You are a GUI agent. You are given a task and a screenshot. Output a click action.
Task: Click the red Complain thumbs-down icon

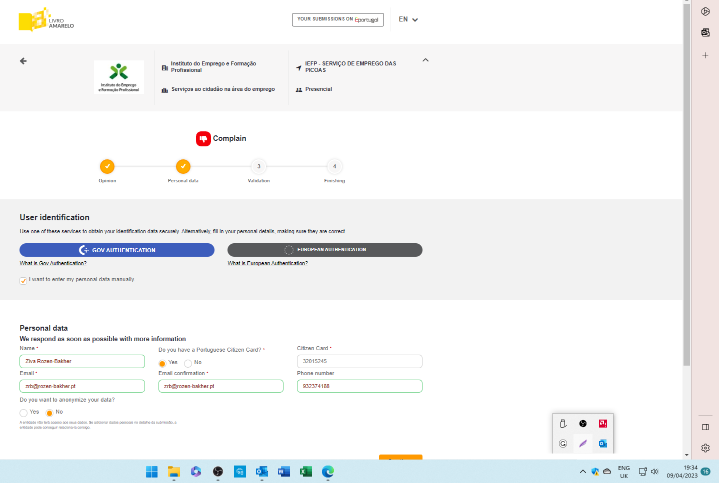click(x=203, y=139)
